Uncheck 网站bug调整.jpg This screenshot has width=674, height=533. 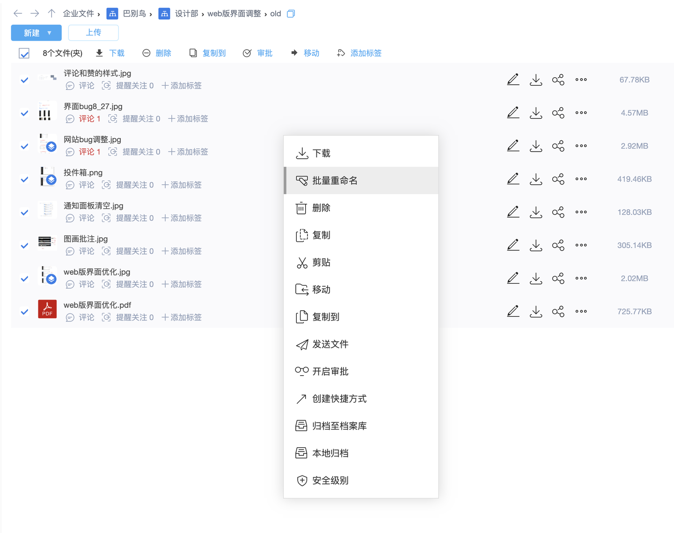pyautogui.click(x=24, y=146)
